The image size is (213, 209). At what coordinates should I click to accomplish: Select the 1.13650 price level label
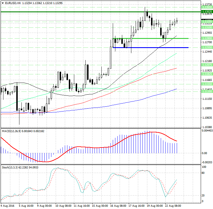coord(207,7)
